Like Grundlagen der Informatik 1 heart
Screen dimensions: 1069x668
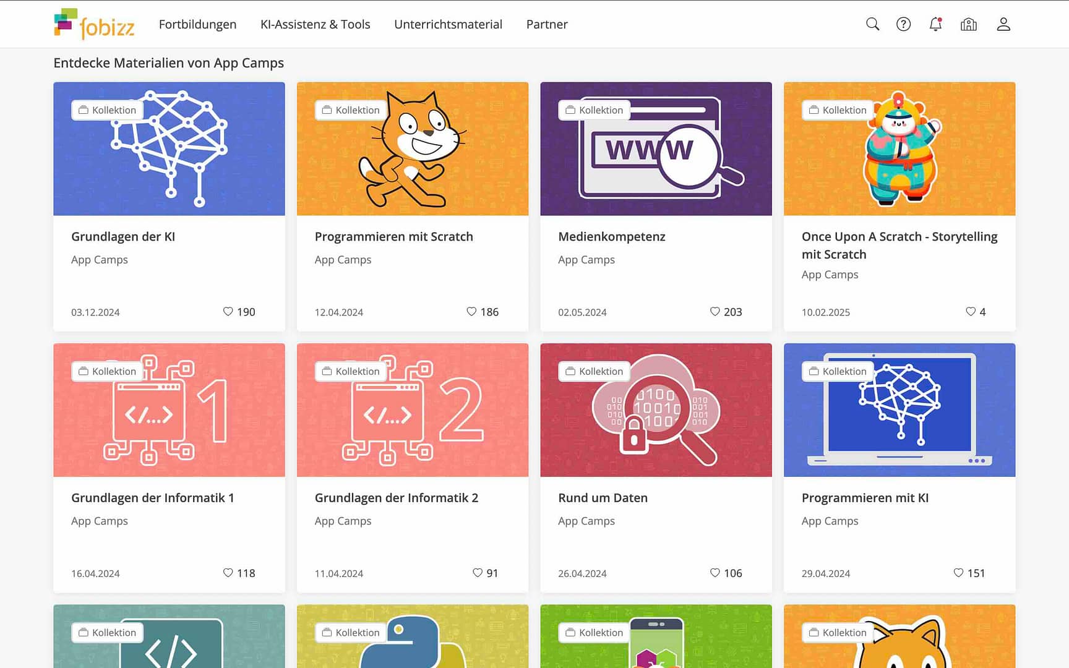pyautogui.click(x=228, y=573)
